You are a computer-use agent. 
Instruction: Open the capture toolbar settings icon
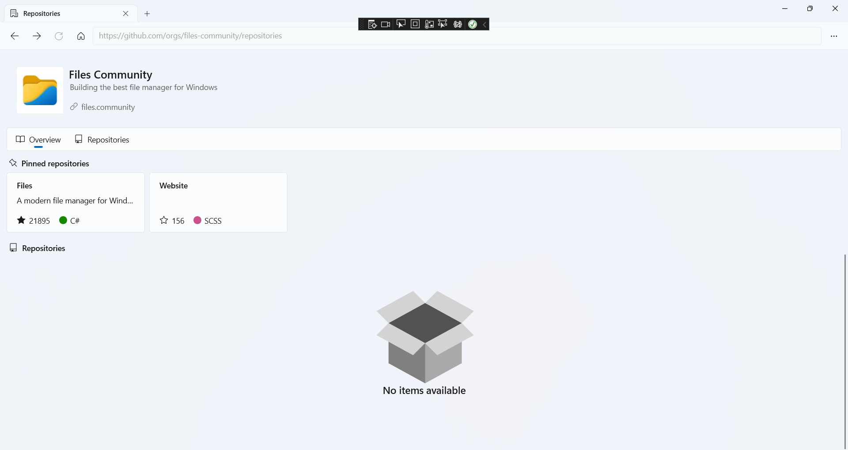pyautogui.click(x=458, y=24)
